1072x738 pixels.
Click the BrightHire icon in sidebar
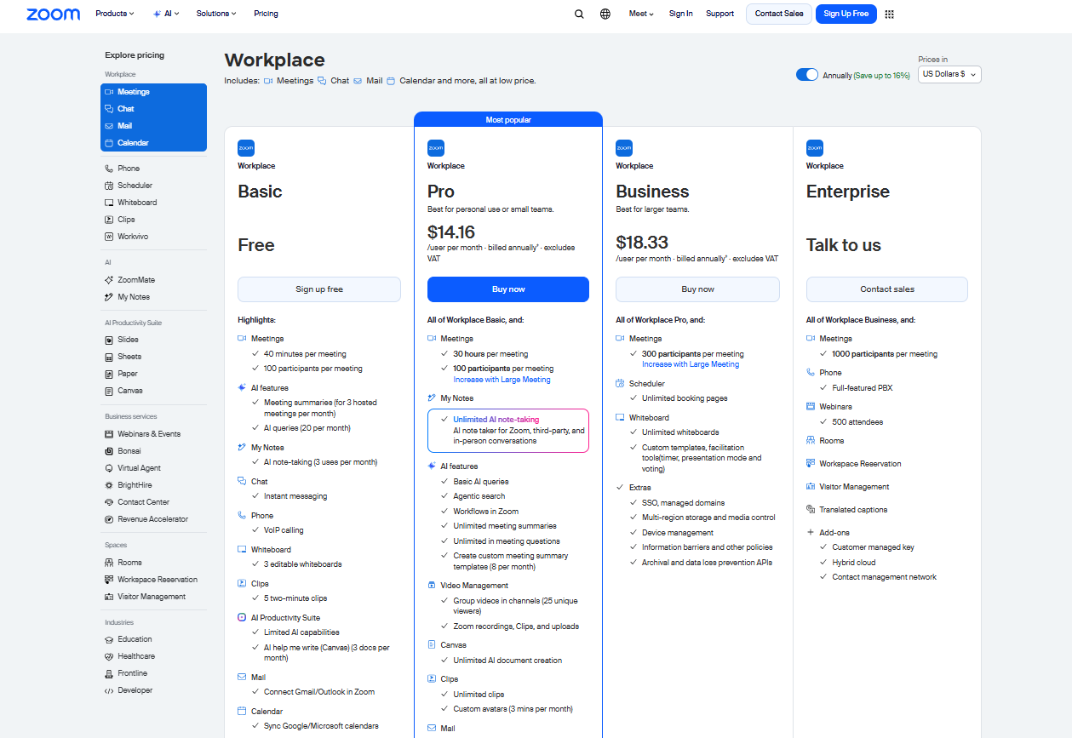pos(109,485)
